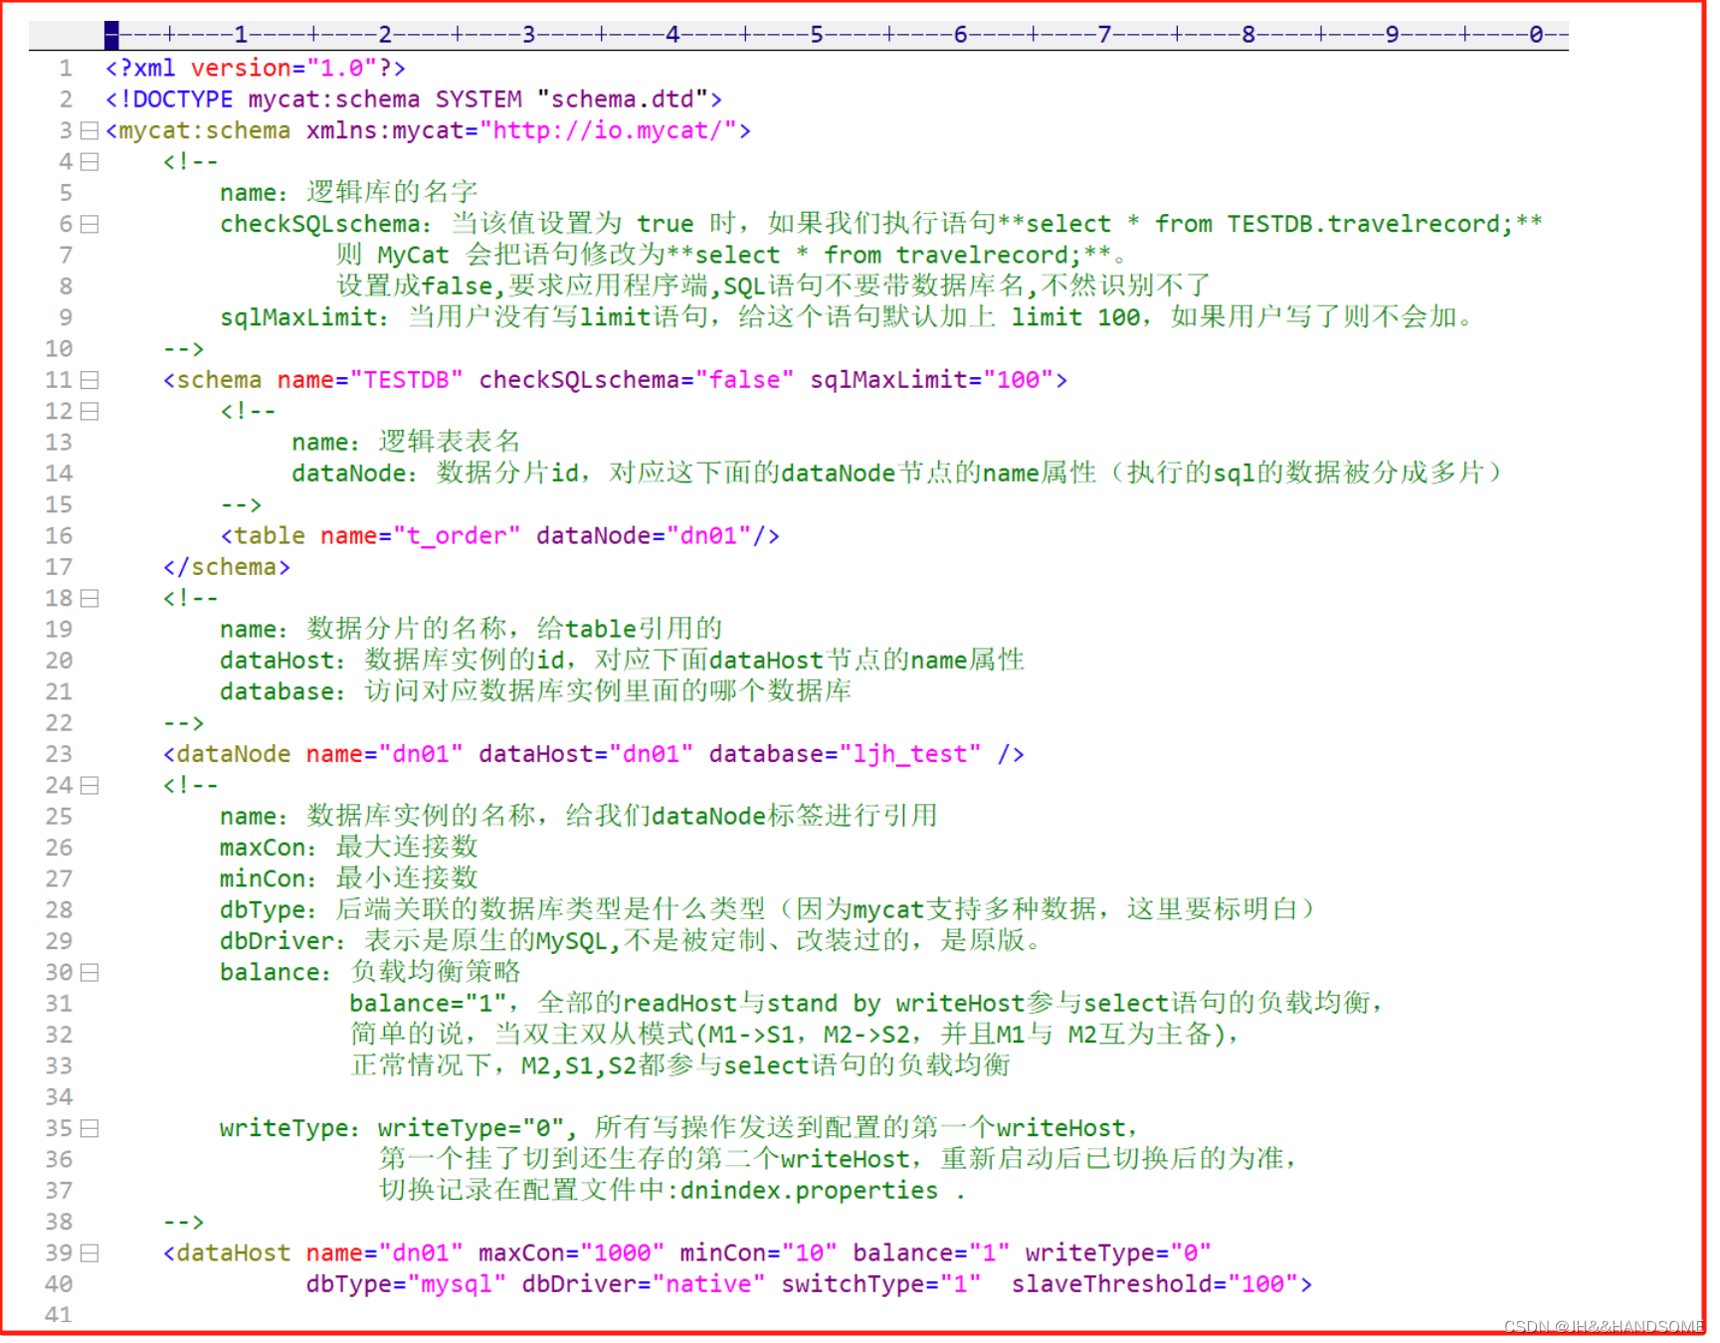Collapse the dataHost fold on line 39
1720x1343 pixels.
point(90,1253)
